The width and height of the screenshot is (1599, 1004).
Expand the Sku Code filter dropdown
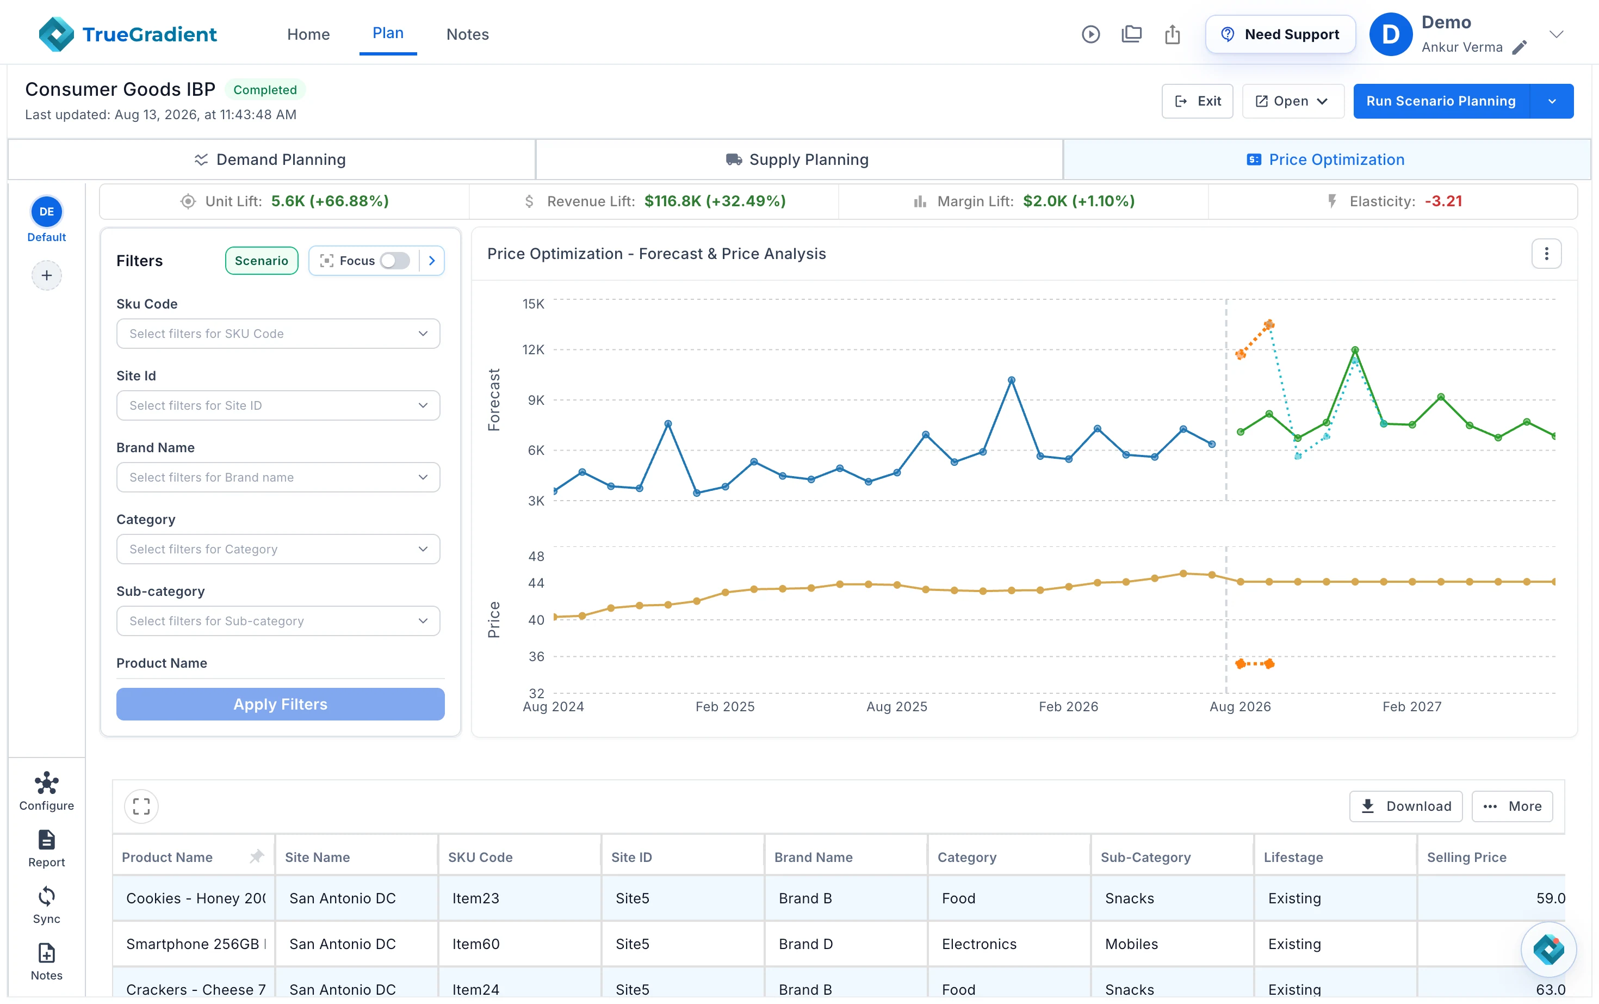coord(278,334)
